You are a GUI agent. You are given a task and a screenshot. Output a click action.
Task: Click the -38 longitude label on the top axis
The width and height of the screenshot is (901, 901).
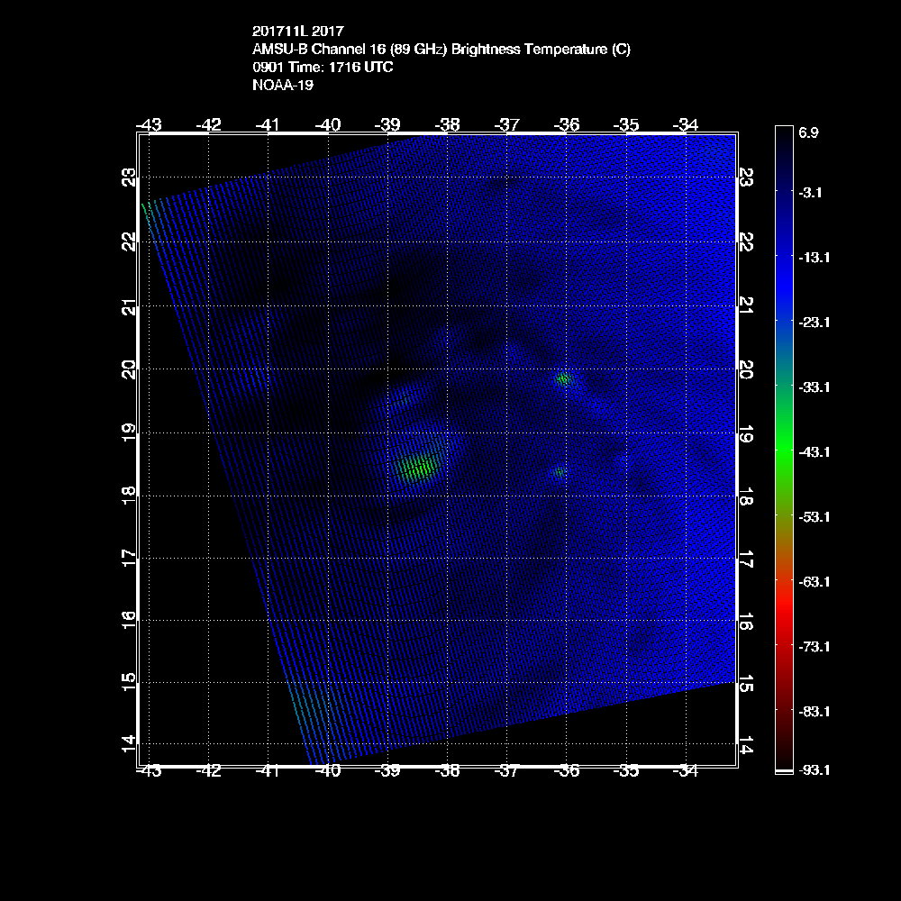[x=448, y=124]
